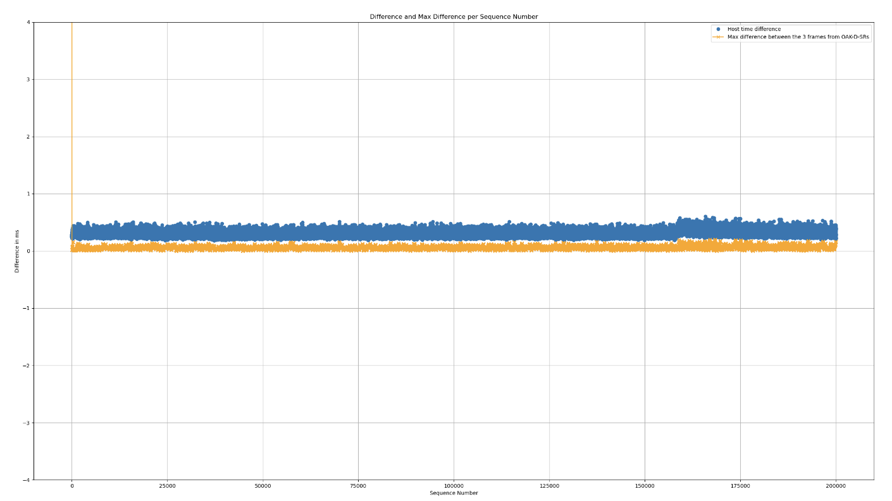
Task: Click the x-axis tick label 125000
Action: [x=549, y=486]
